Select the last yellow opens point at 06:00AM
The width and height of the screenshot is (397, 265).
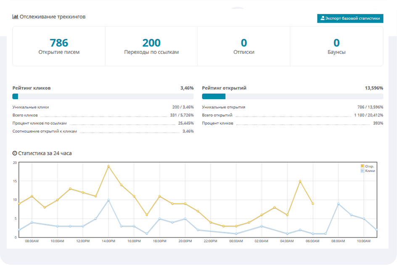coord(312,204)
